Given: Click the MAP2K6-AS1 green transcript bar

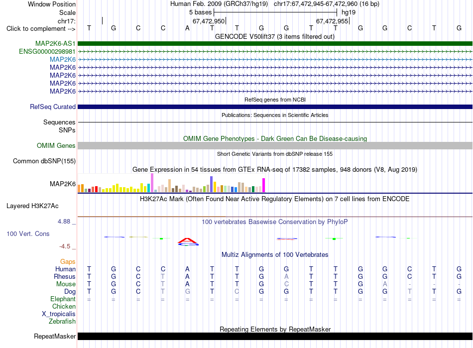Looking at the screenshot, I should pos(275,43).
